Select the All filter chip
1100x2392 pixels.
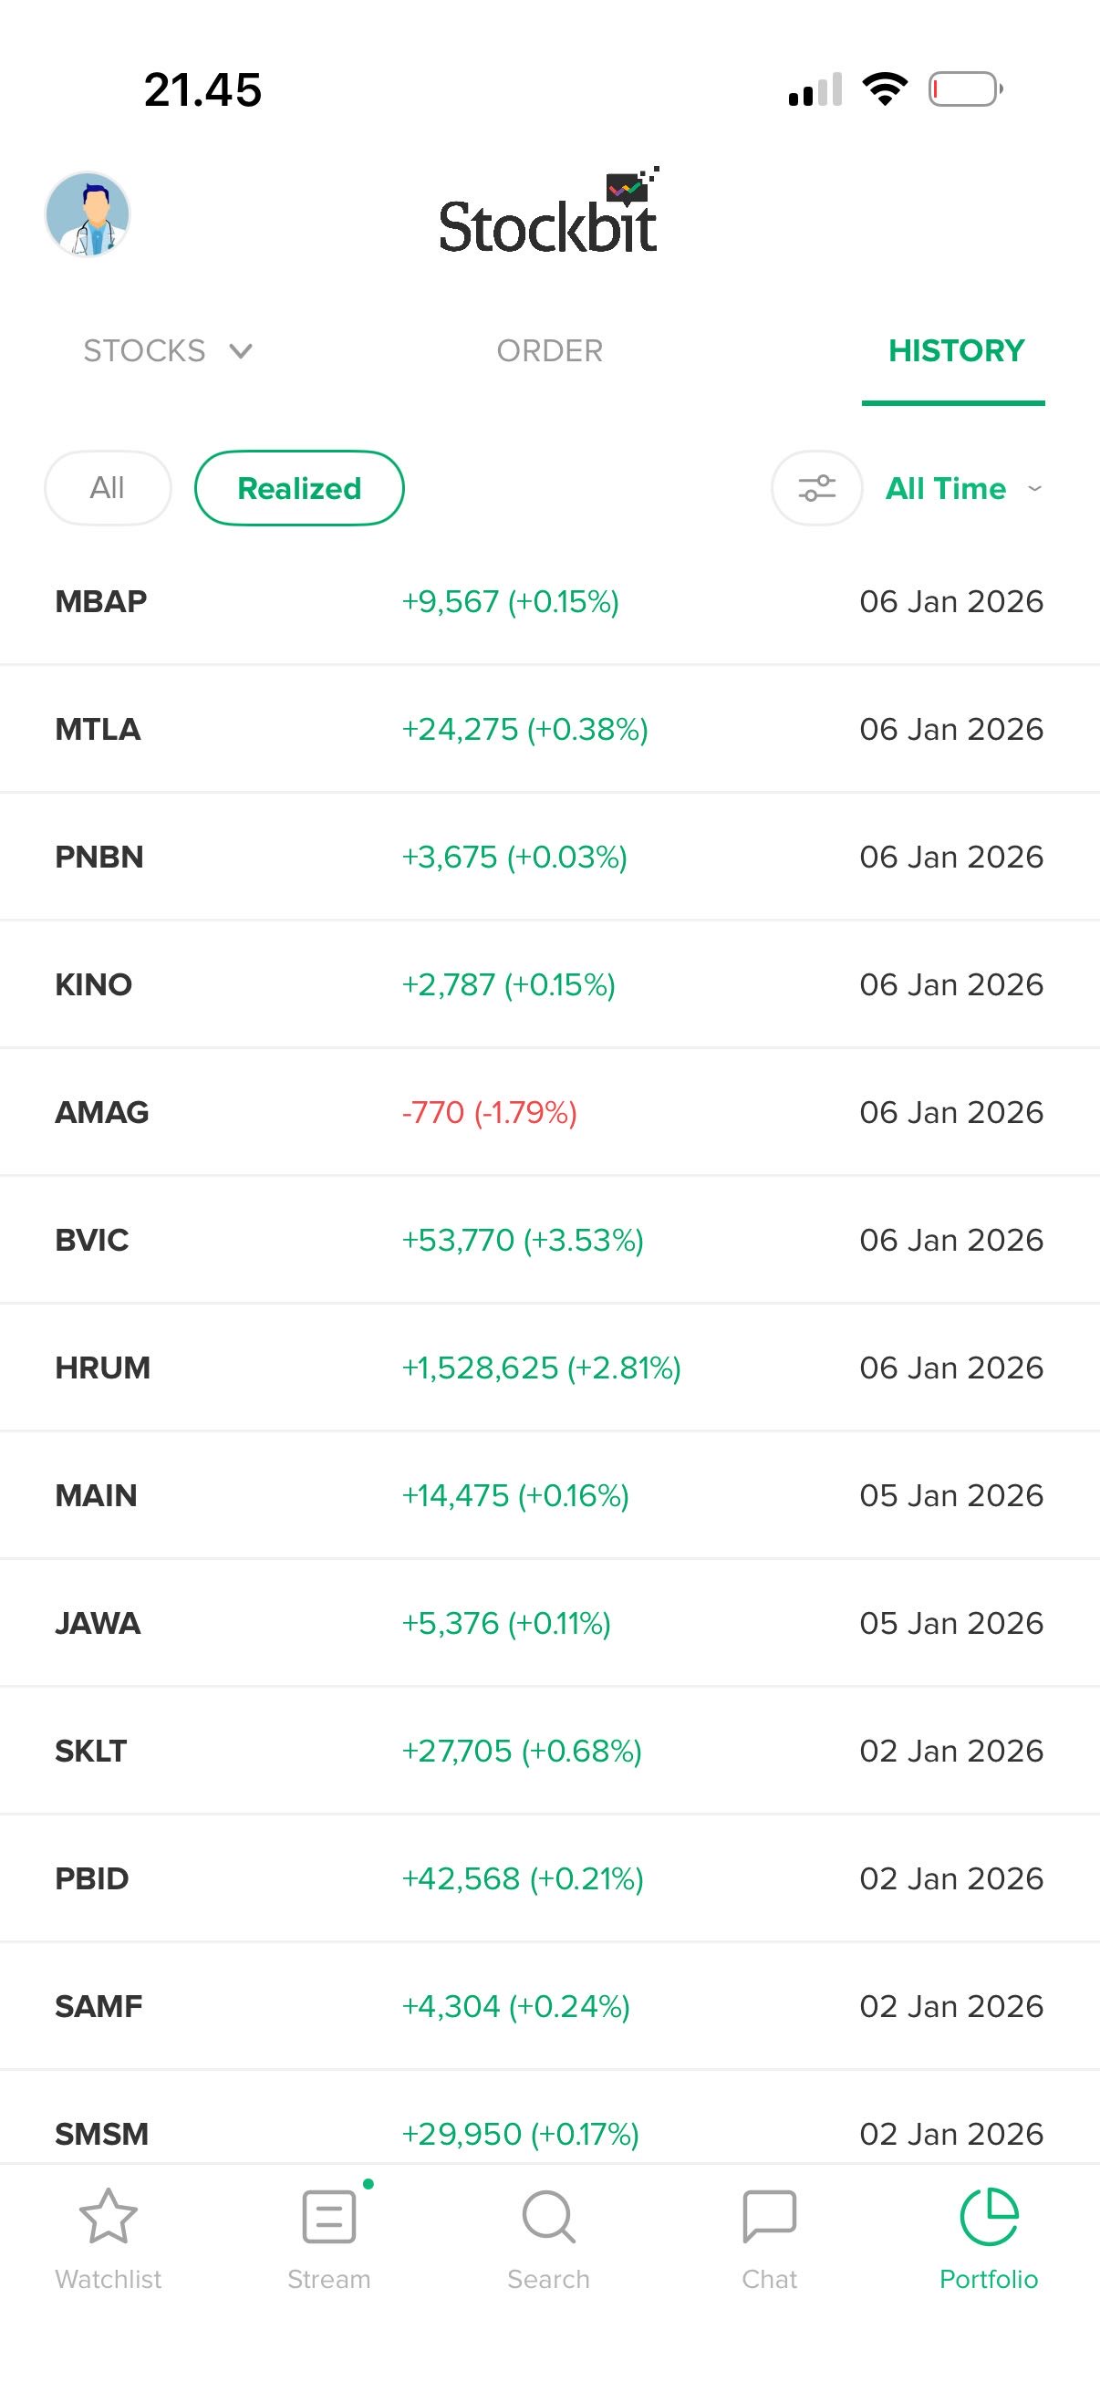108,488
